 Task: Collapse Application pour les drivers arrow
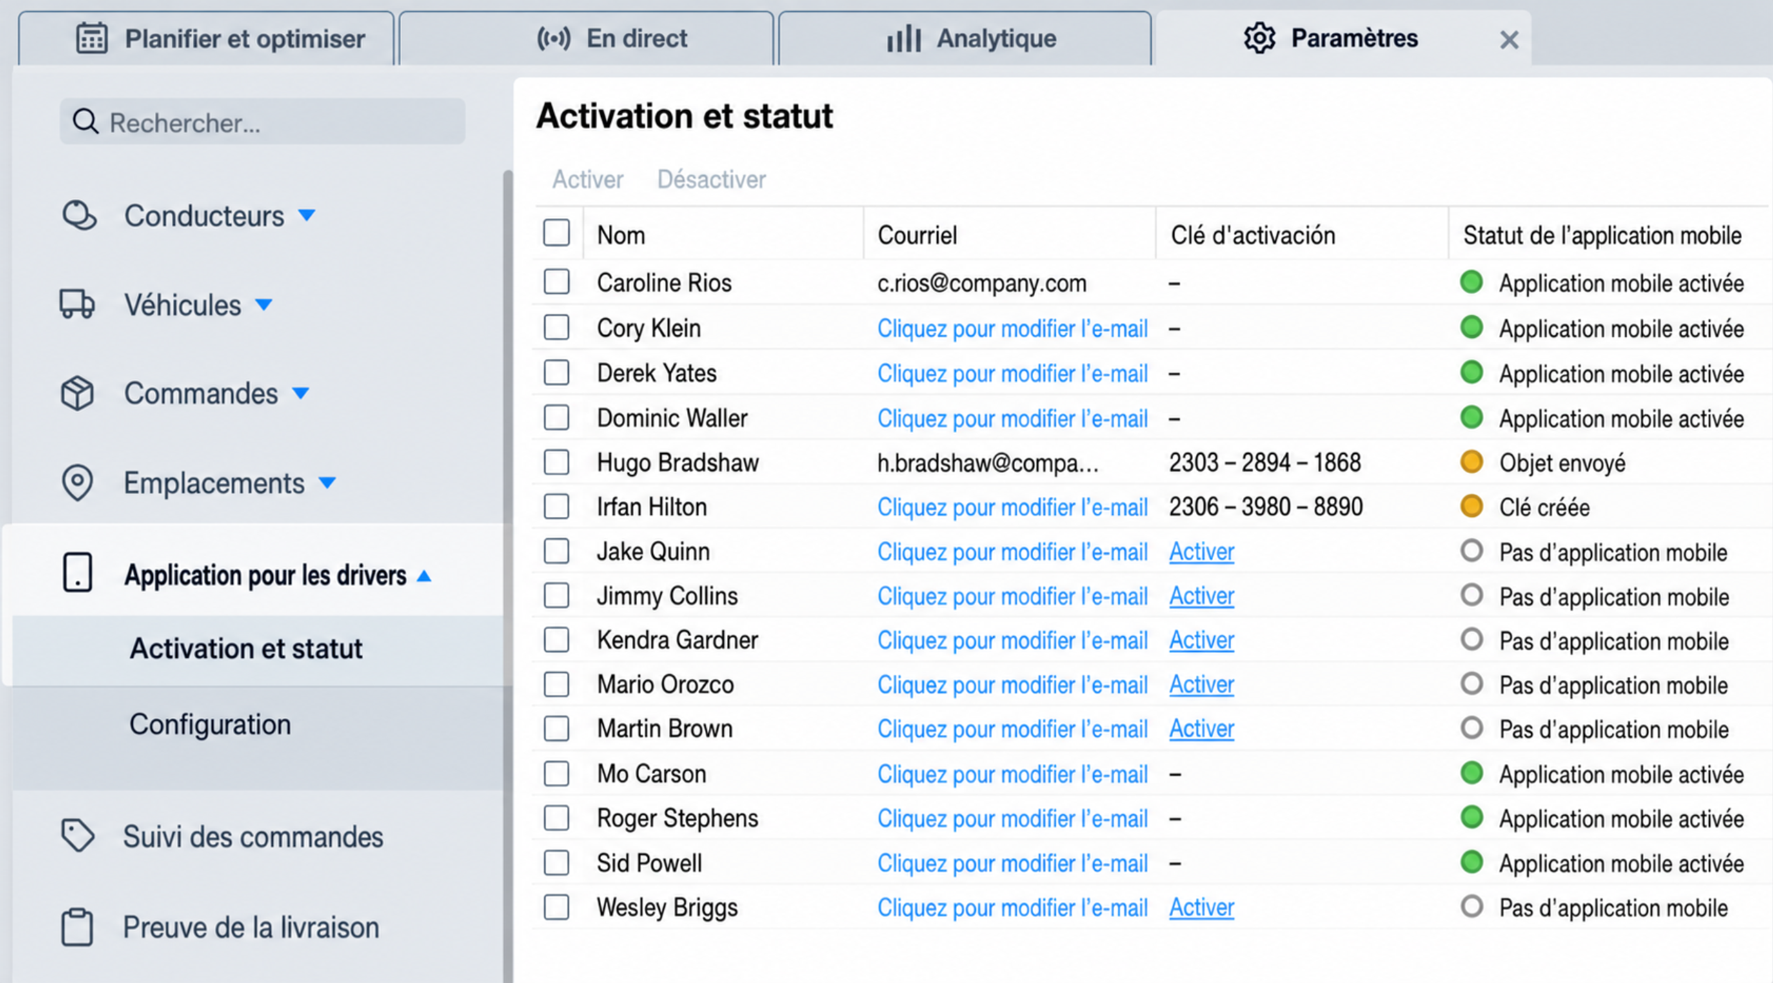[x=424, y=576]
